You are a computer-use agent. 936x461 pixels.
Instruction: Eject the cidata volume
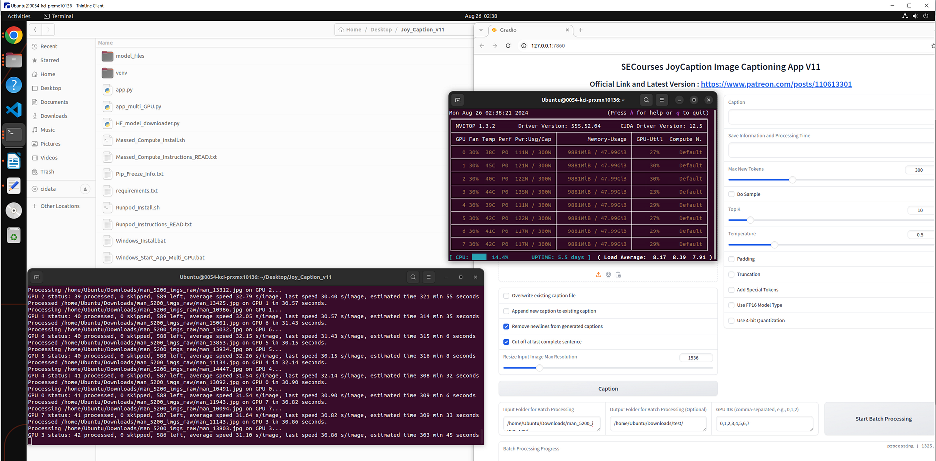[x=85, y=189]
